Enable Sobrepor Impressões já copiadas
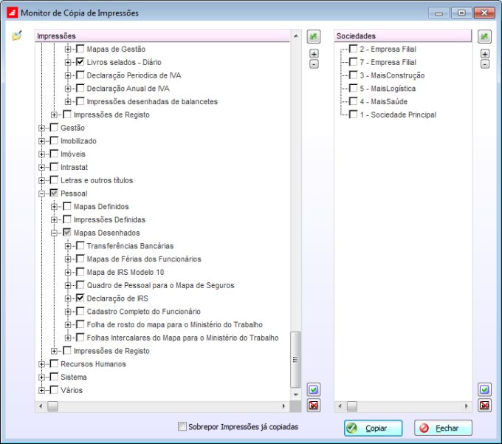 point(182,426)
